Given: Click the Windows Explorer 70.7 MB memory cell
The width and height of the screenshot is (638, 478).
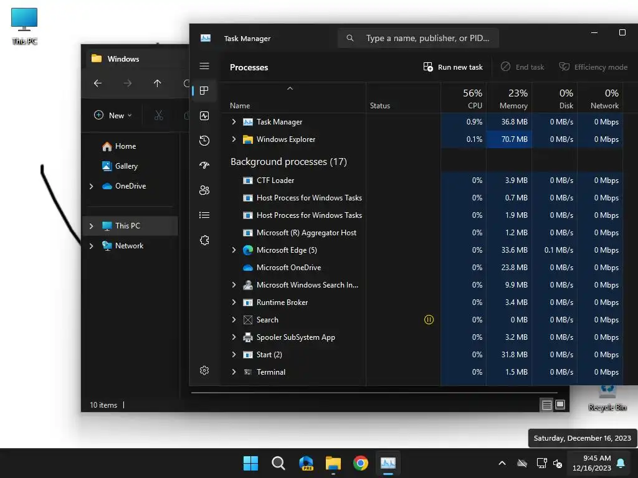Looking at the screenshot, I should pyautogui.click(x=509, y=139).
